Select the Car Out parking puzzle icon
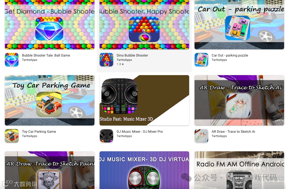The width and height of the screenshot is (286, 189). (x=201, y=59)
